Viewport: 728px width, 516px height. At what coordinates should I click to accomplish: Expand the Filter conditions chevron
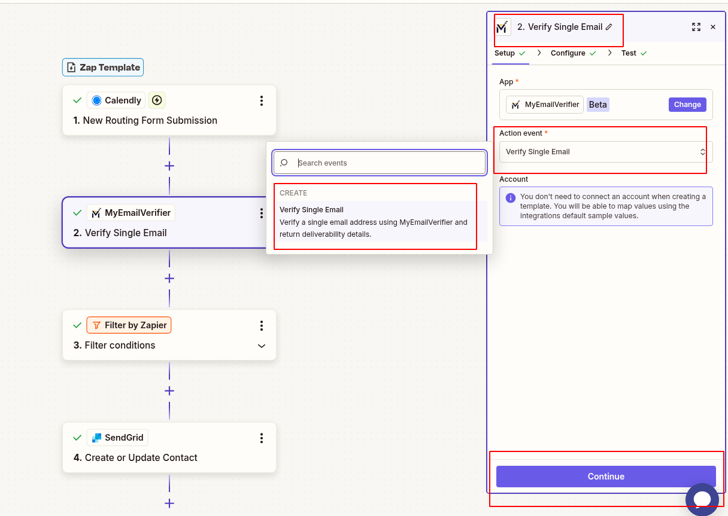click(262, 346)
